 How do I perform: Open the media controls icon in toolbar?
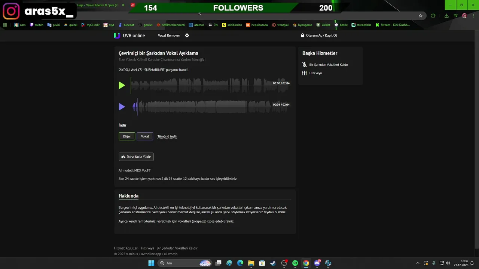455,16
